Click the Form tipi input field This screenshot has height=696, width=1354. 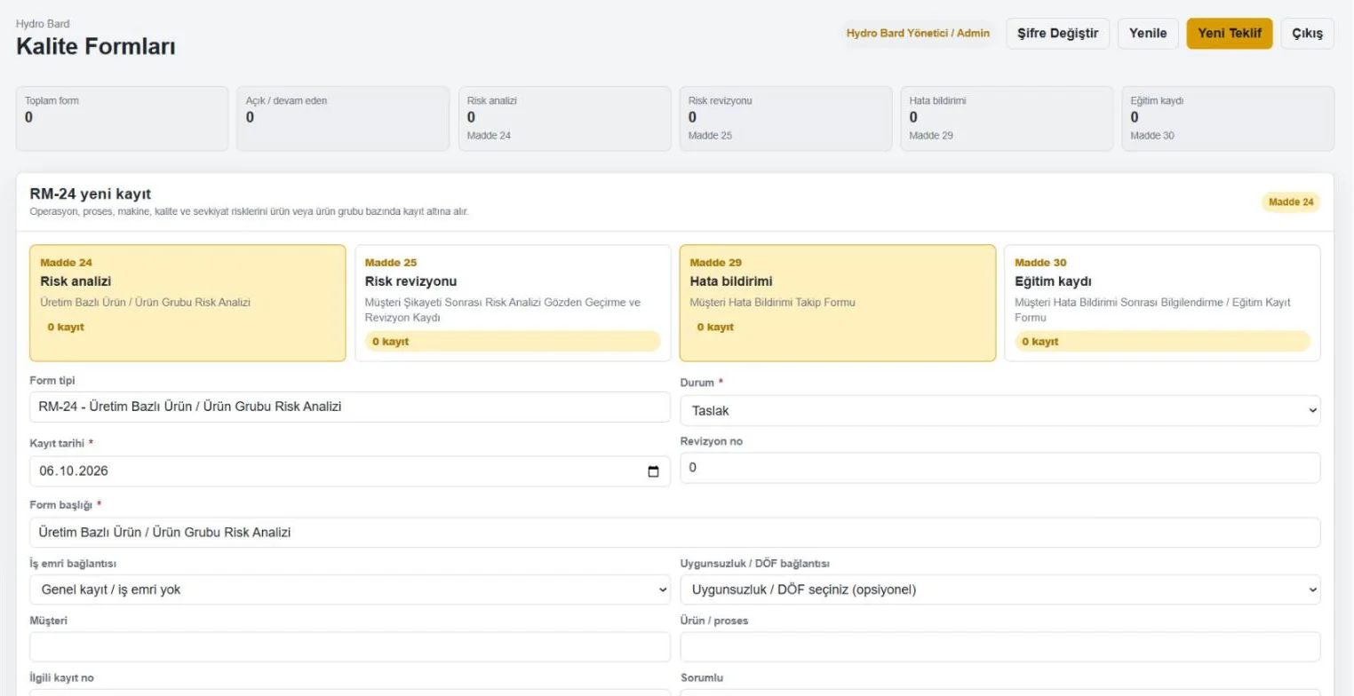[x=350, y=407]
